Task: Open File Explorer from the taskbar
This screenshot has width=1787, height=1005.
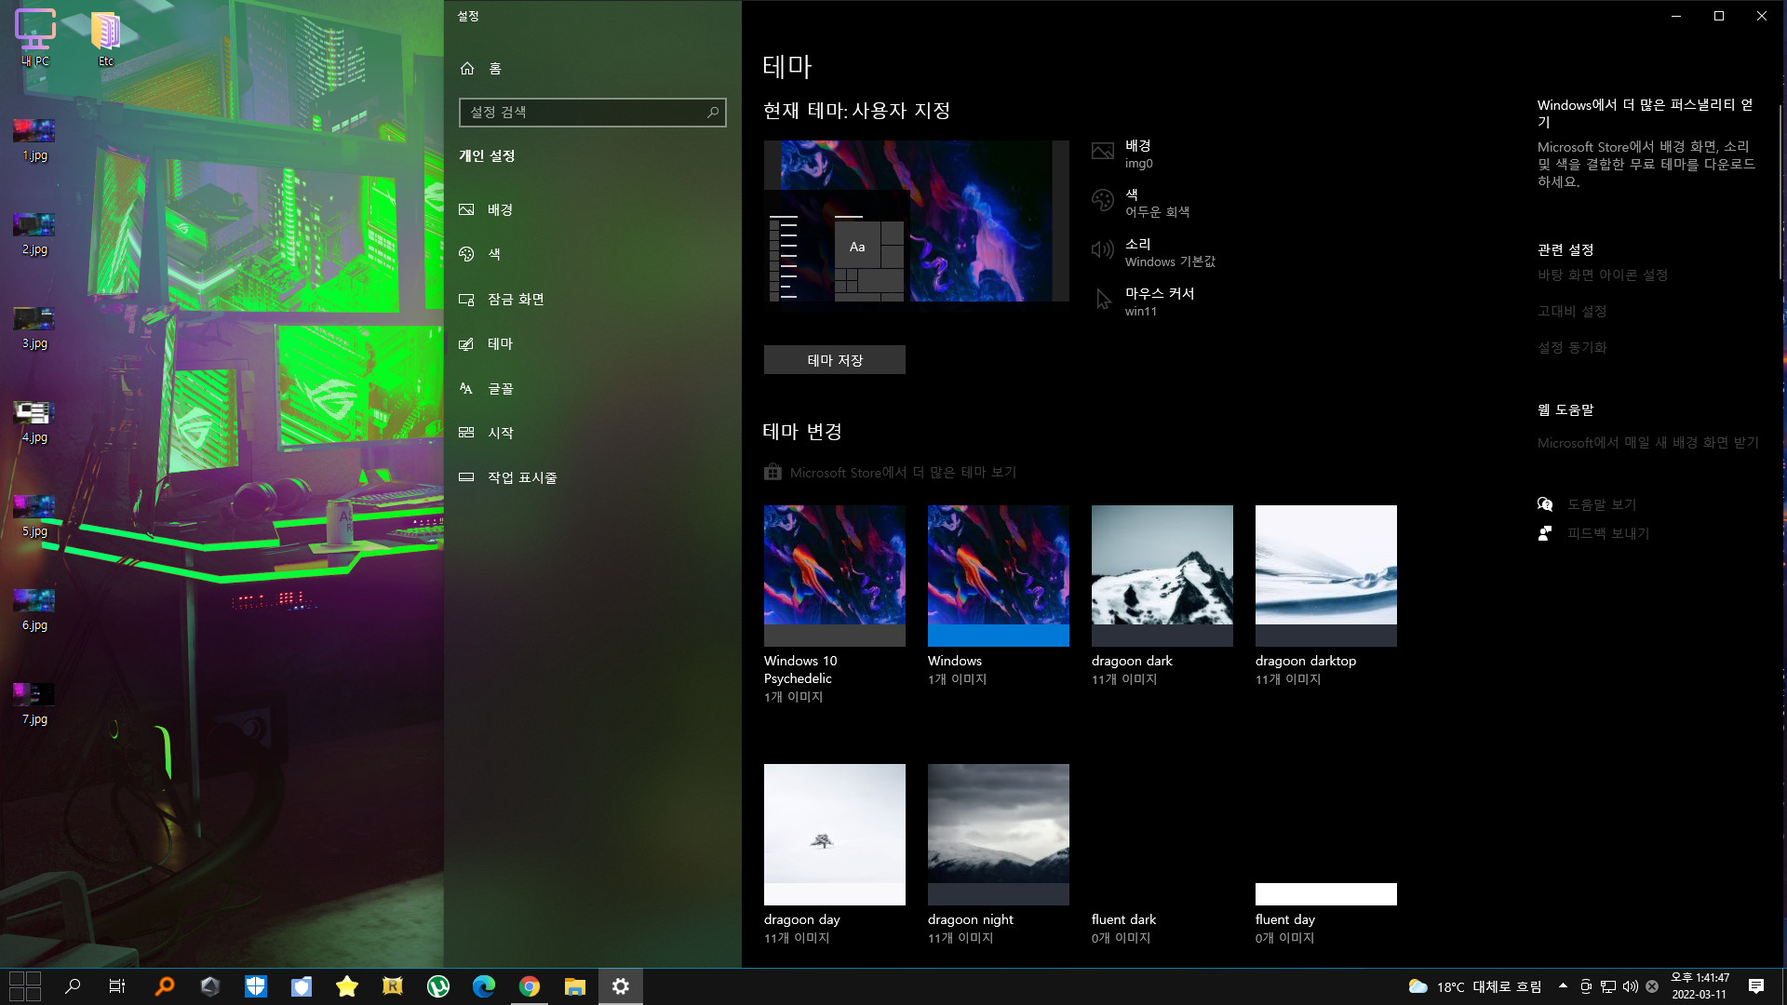Action: click(x=575, y=986)
